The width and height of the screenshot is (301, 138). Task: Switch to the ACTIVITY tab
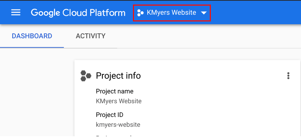click(91, 36)
